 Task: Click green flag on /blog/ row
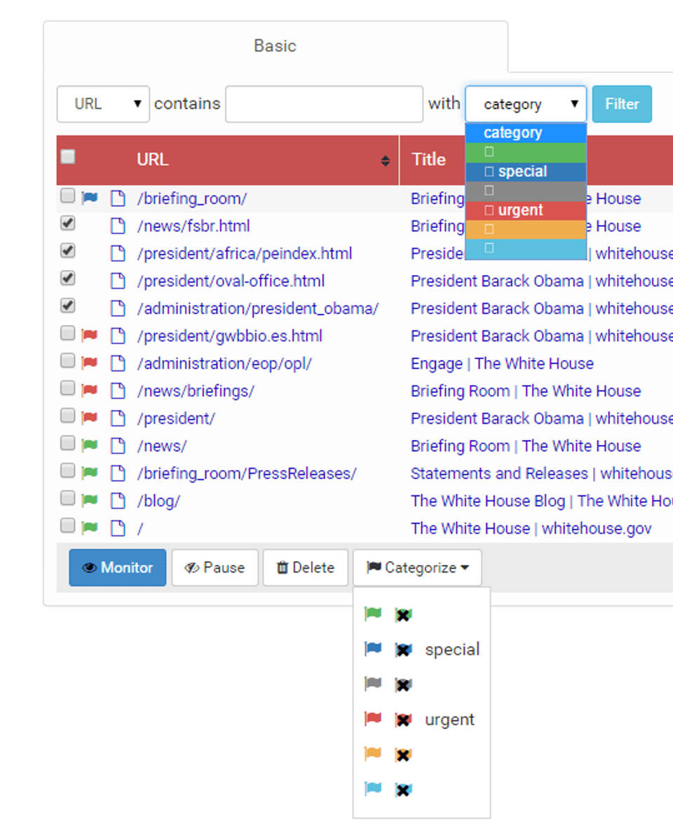tap(90, 500)
